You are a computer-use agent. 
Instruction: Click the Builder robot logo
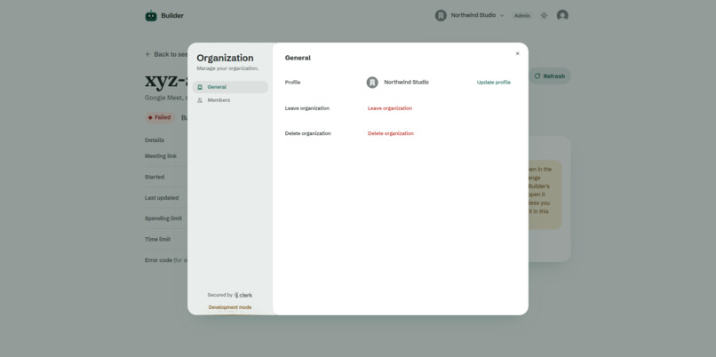pos(151,15)
